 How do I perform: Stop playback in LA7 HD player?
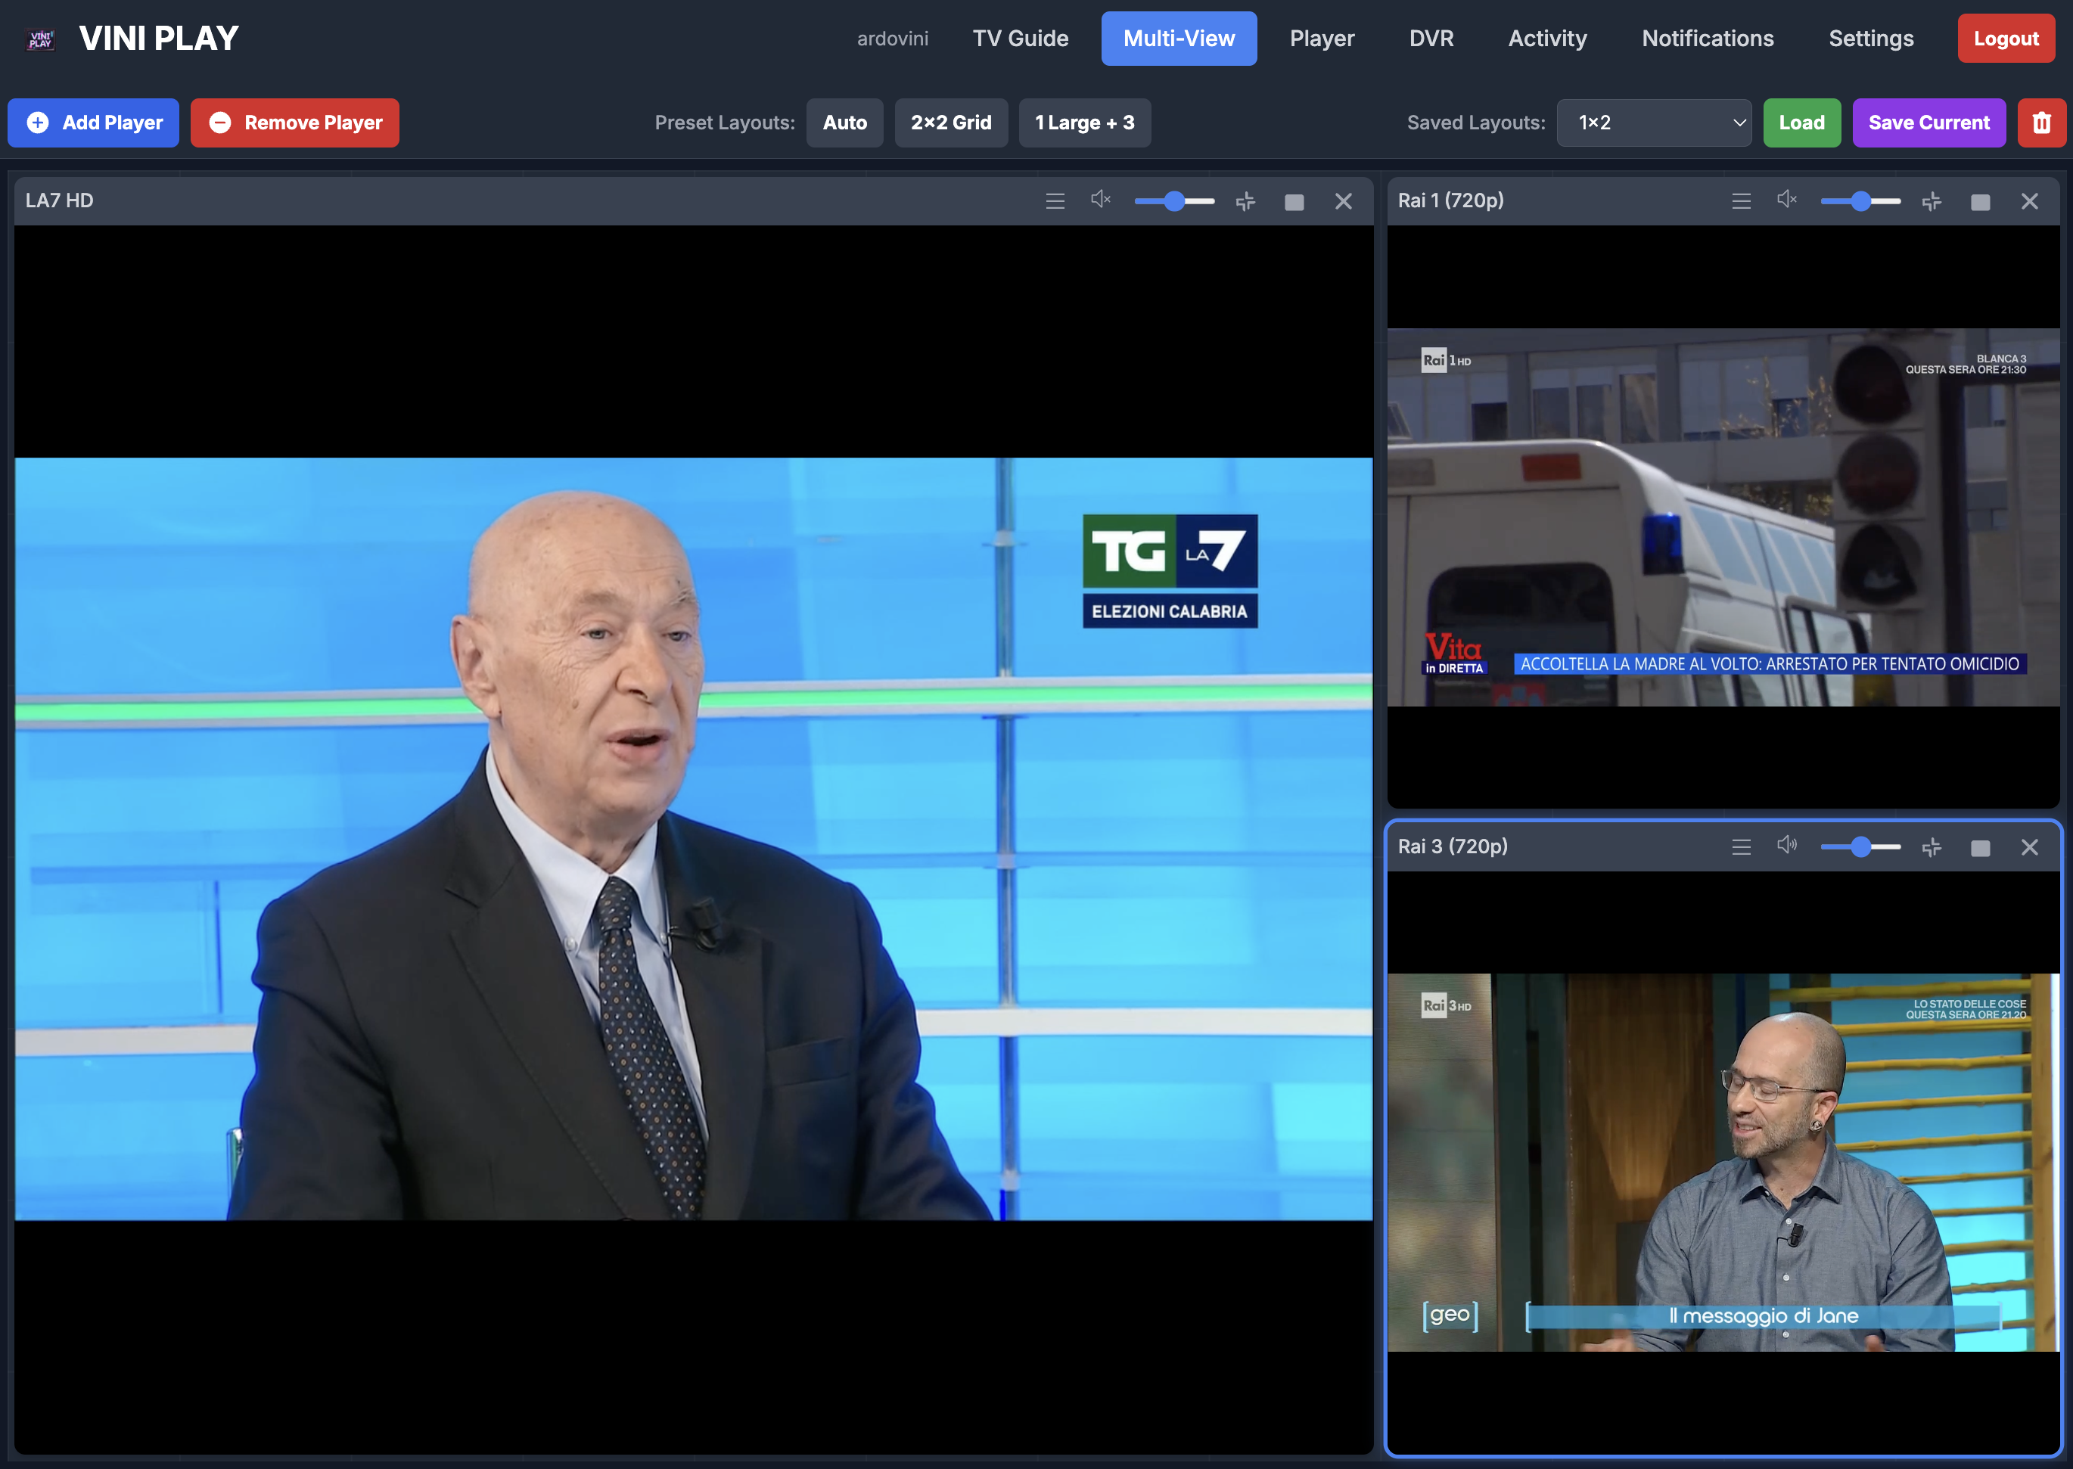click(1294, 203)
